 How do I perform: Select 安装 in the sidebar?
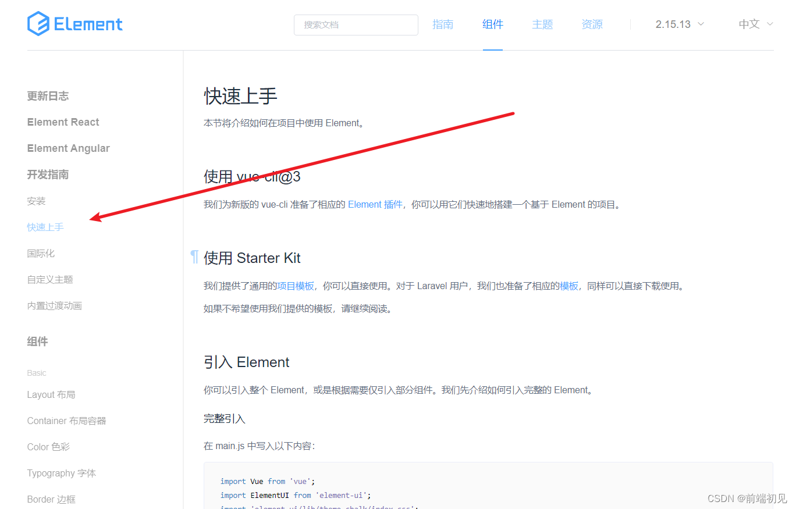click(x=36, y=201)
